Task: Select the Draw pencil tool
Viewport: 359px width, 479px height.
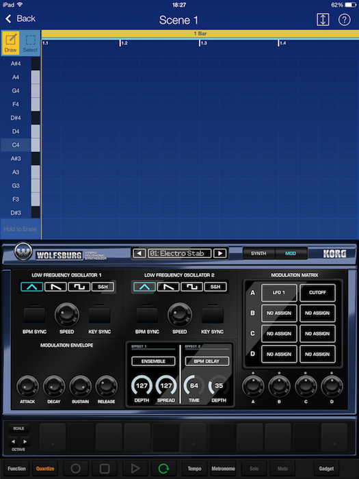Action: click(x=11, y=42)
